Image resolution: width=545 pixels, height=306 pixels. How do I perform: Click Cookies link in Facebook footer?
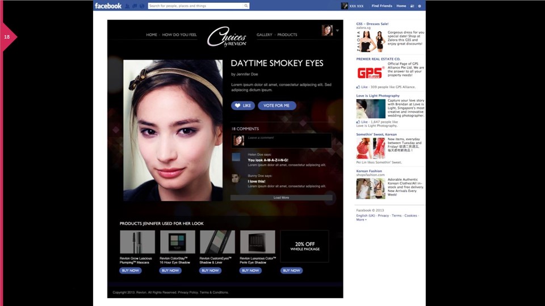(410, 215)
